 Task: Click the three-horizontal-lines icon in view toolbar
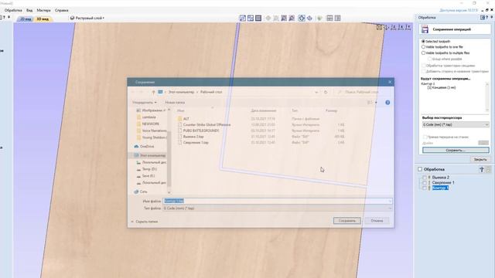[258, 19]
